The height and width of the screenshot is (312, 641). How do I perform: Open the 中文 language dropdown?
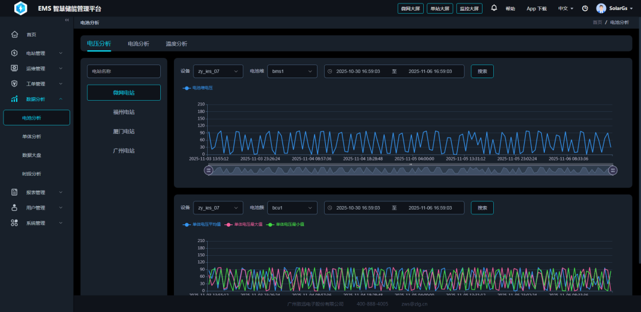pos(565,8)
